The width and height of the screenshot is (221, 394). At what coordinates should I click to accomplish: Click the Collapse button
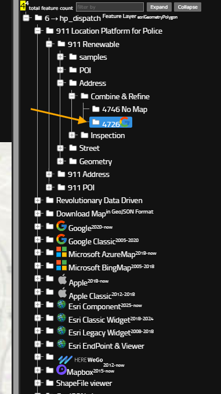click(x=187, y=7)
